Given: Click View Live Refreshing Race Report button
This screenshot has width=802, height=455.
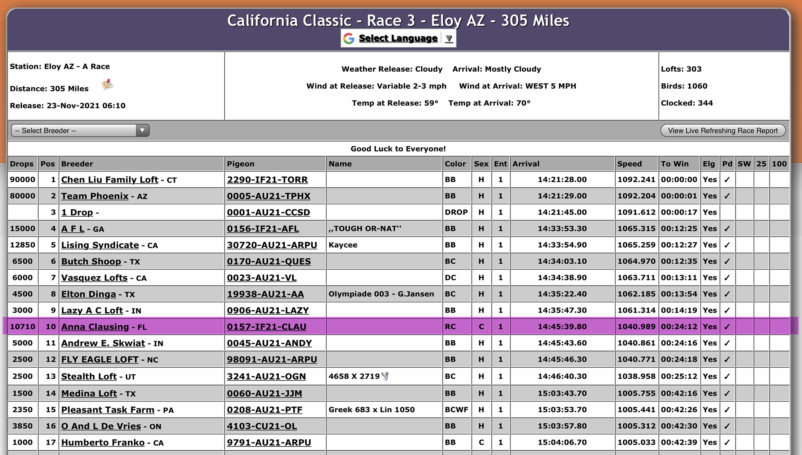Looking at the screenshot, I should [723, 130].
